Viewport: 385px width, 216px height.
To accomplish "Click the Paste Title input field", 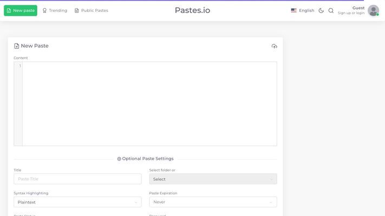I will [77, 179].
